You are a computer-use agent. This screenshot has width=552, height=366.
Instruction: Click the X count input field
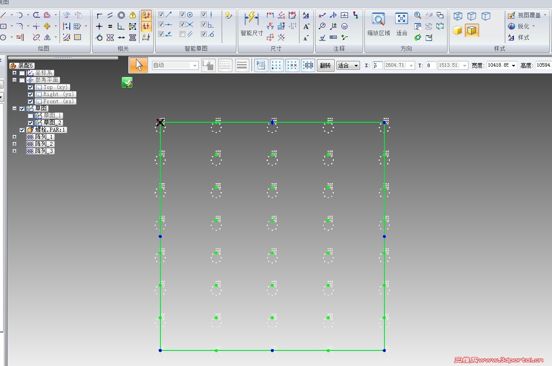378,65
